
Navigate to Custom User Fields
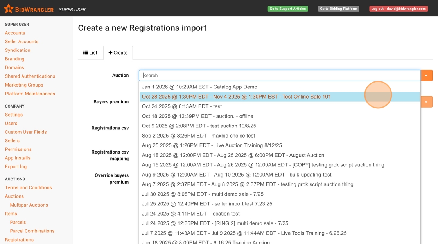26,132
